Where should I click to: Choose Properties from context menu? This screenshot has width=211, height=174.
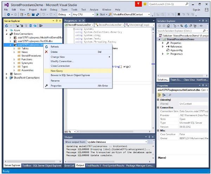click(x=78, y=86)
